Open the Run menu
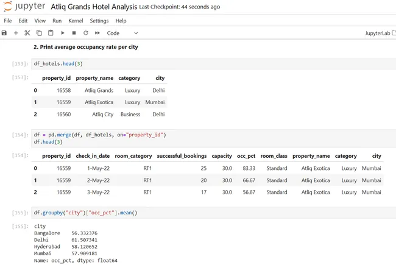This screenshot has width=396, height=265. coord(57,21)
